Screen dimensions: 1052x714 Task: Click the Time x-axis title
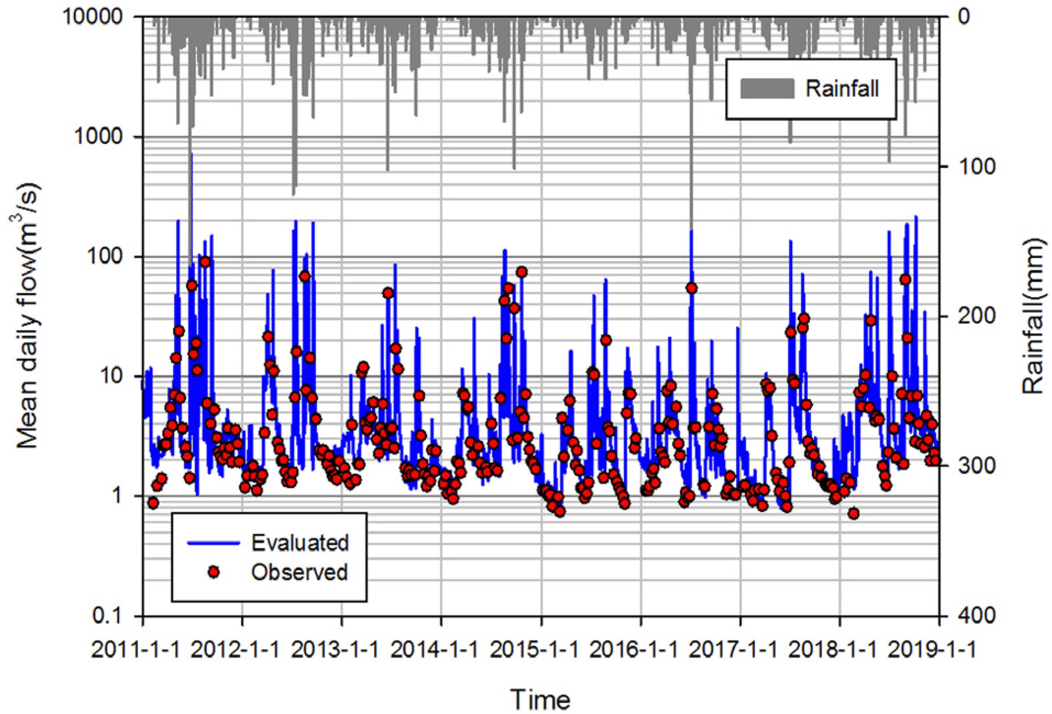[x=540, y=699]
